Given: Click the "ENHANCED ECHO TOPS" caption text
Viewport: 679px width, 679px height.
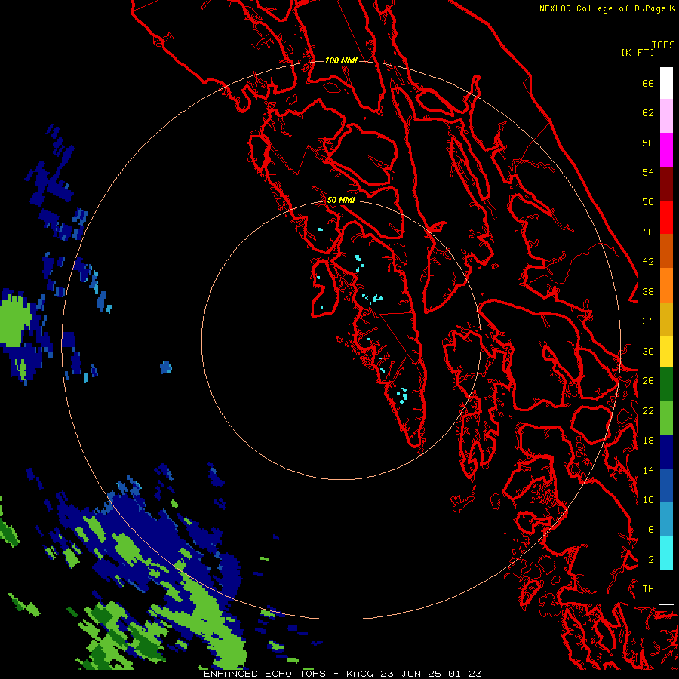Looking at the screenshot, I should pyautogui.click(x=265, y=674).
